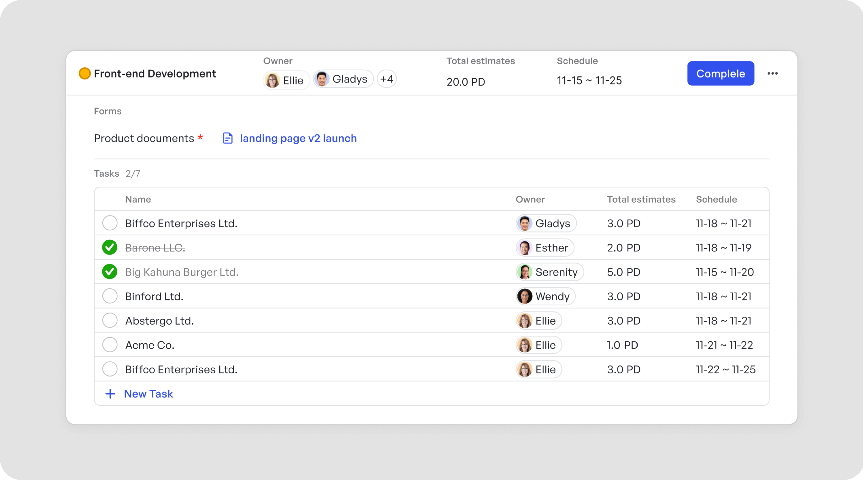Toggle Big Kahuna Burger Ltd. back to incomplete
Screen dimensions: 863x480
110,272
